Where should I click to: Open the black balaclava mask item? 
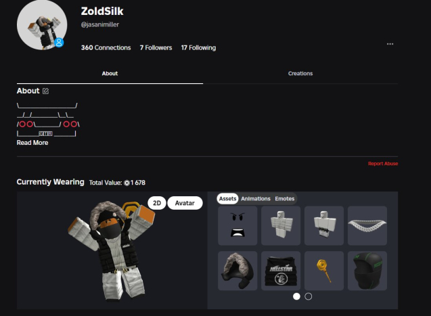tap(367, 271)
